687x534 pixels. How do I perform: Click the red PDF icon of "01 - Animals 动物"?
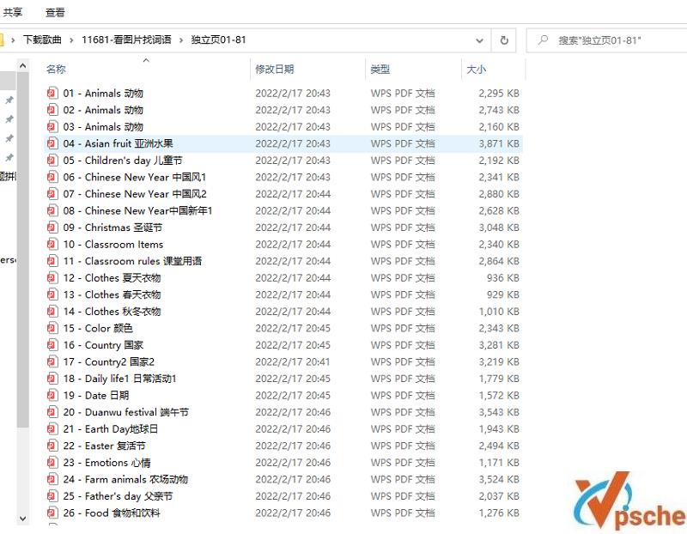[x=52, y=93]
